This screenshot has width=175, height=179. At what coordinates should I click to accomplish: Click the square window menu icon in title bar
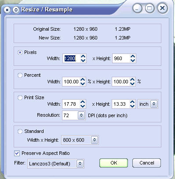pos(7,10)
